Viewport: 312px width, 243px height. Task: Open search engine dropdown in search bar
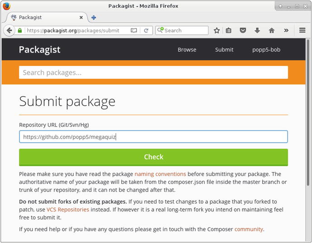[161, 30]
